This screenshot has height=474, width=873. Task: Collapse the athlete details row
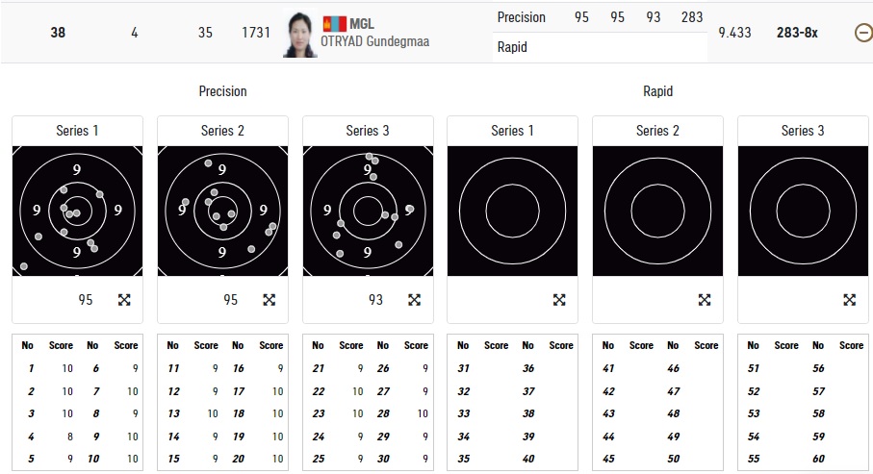click(x=863, y=33)
